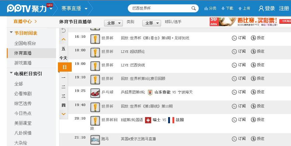The height and width of the screenshot is (146, 291).
Task: Bet coin icon for 21:10 跑马直播
Action: pos(253,139)
